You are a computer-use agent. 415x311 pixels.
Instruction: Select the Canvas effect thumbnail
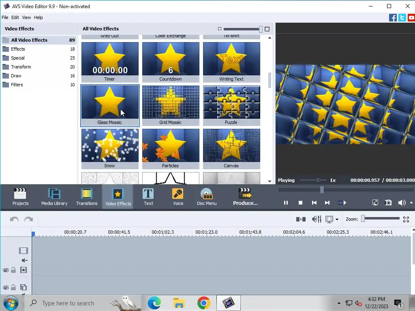(231, 149)
